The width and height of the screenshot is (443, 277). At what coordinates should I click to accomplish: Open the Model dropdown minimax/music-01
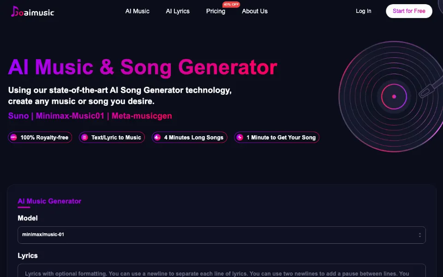[221, 235]
